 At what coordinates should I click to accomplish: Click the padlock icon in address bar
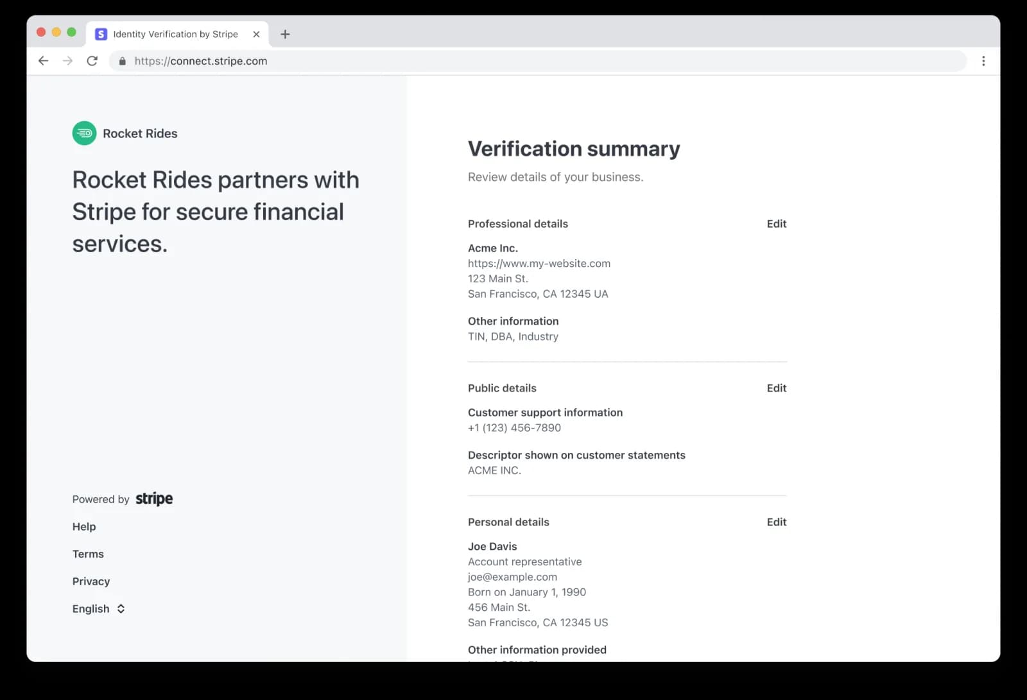pos(122,61)
